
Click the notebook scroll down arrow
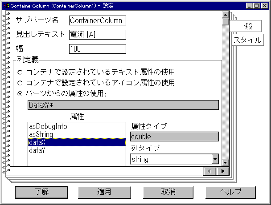(225, 162)
